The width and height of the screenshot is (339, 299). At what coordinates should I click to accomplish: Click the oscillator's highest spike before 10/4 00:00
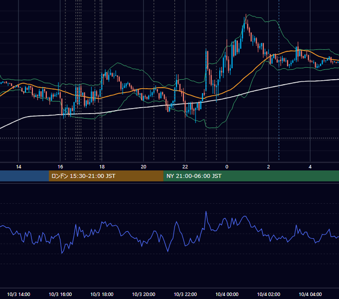pos(206,212)
